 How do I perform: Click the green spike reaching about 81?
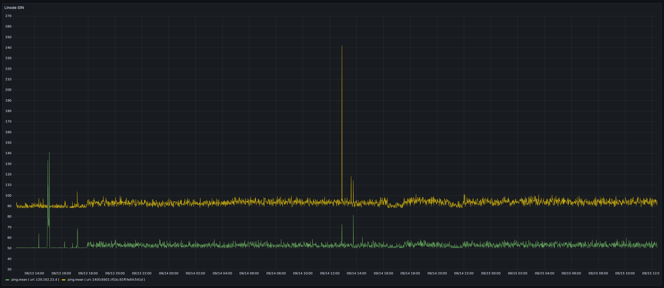[353, 216]
